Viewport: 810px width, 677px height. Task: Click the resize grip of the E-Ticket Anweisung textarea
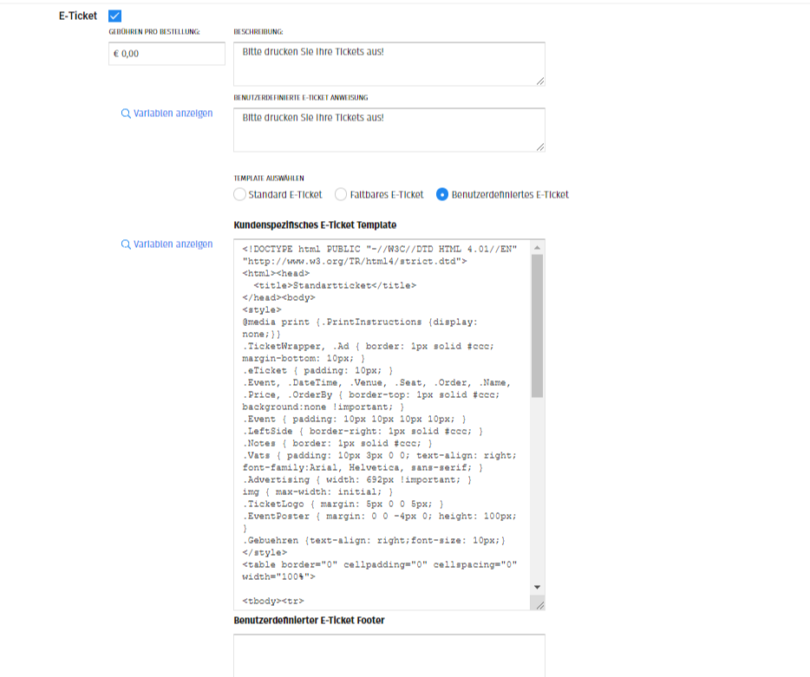(x=539, y=146)
